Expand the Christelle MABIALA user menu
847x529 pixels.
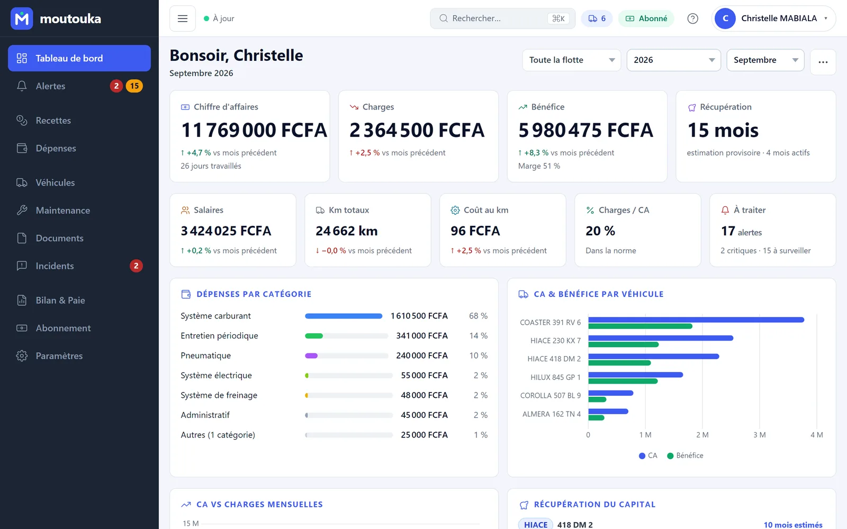[774, 19]
